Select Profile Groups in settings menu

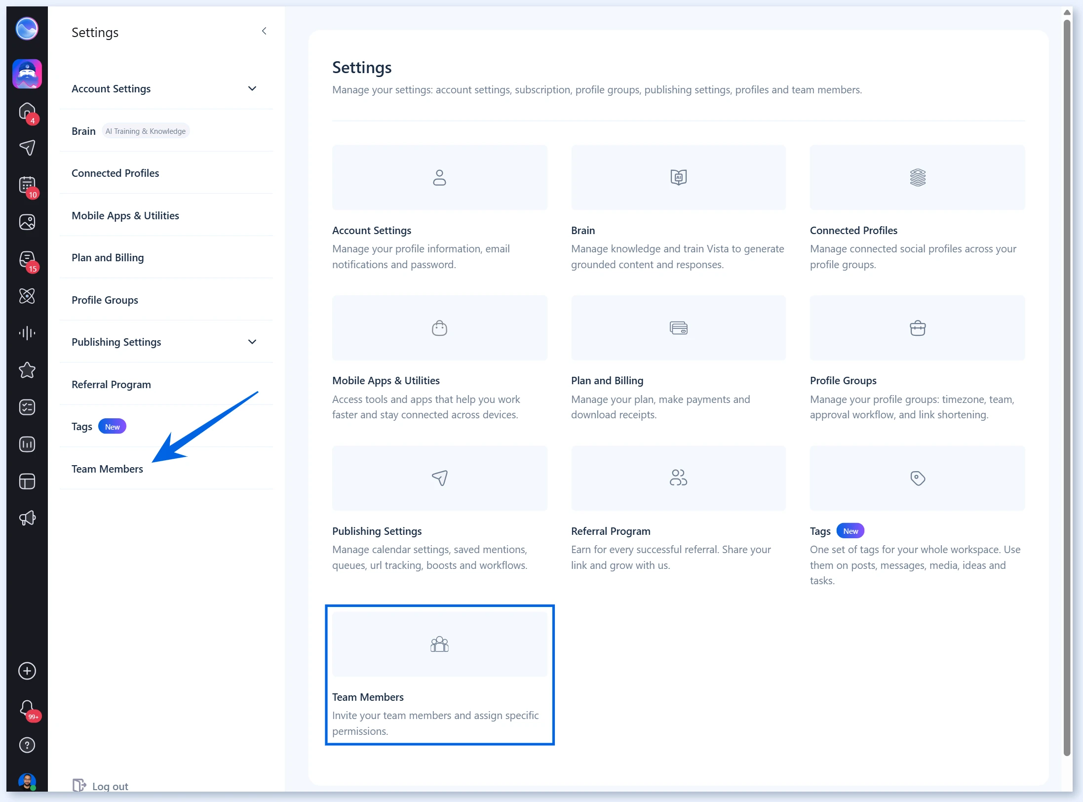(166, 300)
